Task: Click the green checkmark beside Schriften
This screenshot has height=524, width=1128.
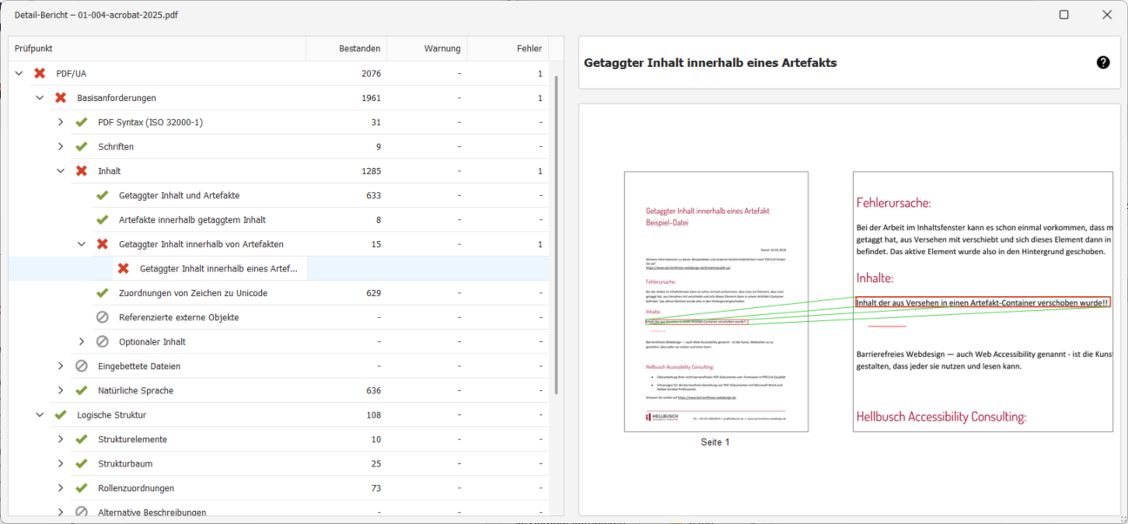Action: 82,147
